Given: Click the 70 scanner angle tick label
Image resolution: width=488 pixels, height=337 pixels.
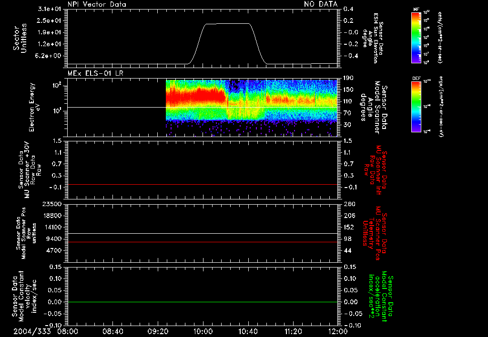Looking at the screenshot, I should click(348, 113).
